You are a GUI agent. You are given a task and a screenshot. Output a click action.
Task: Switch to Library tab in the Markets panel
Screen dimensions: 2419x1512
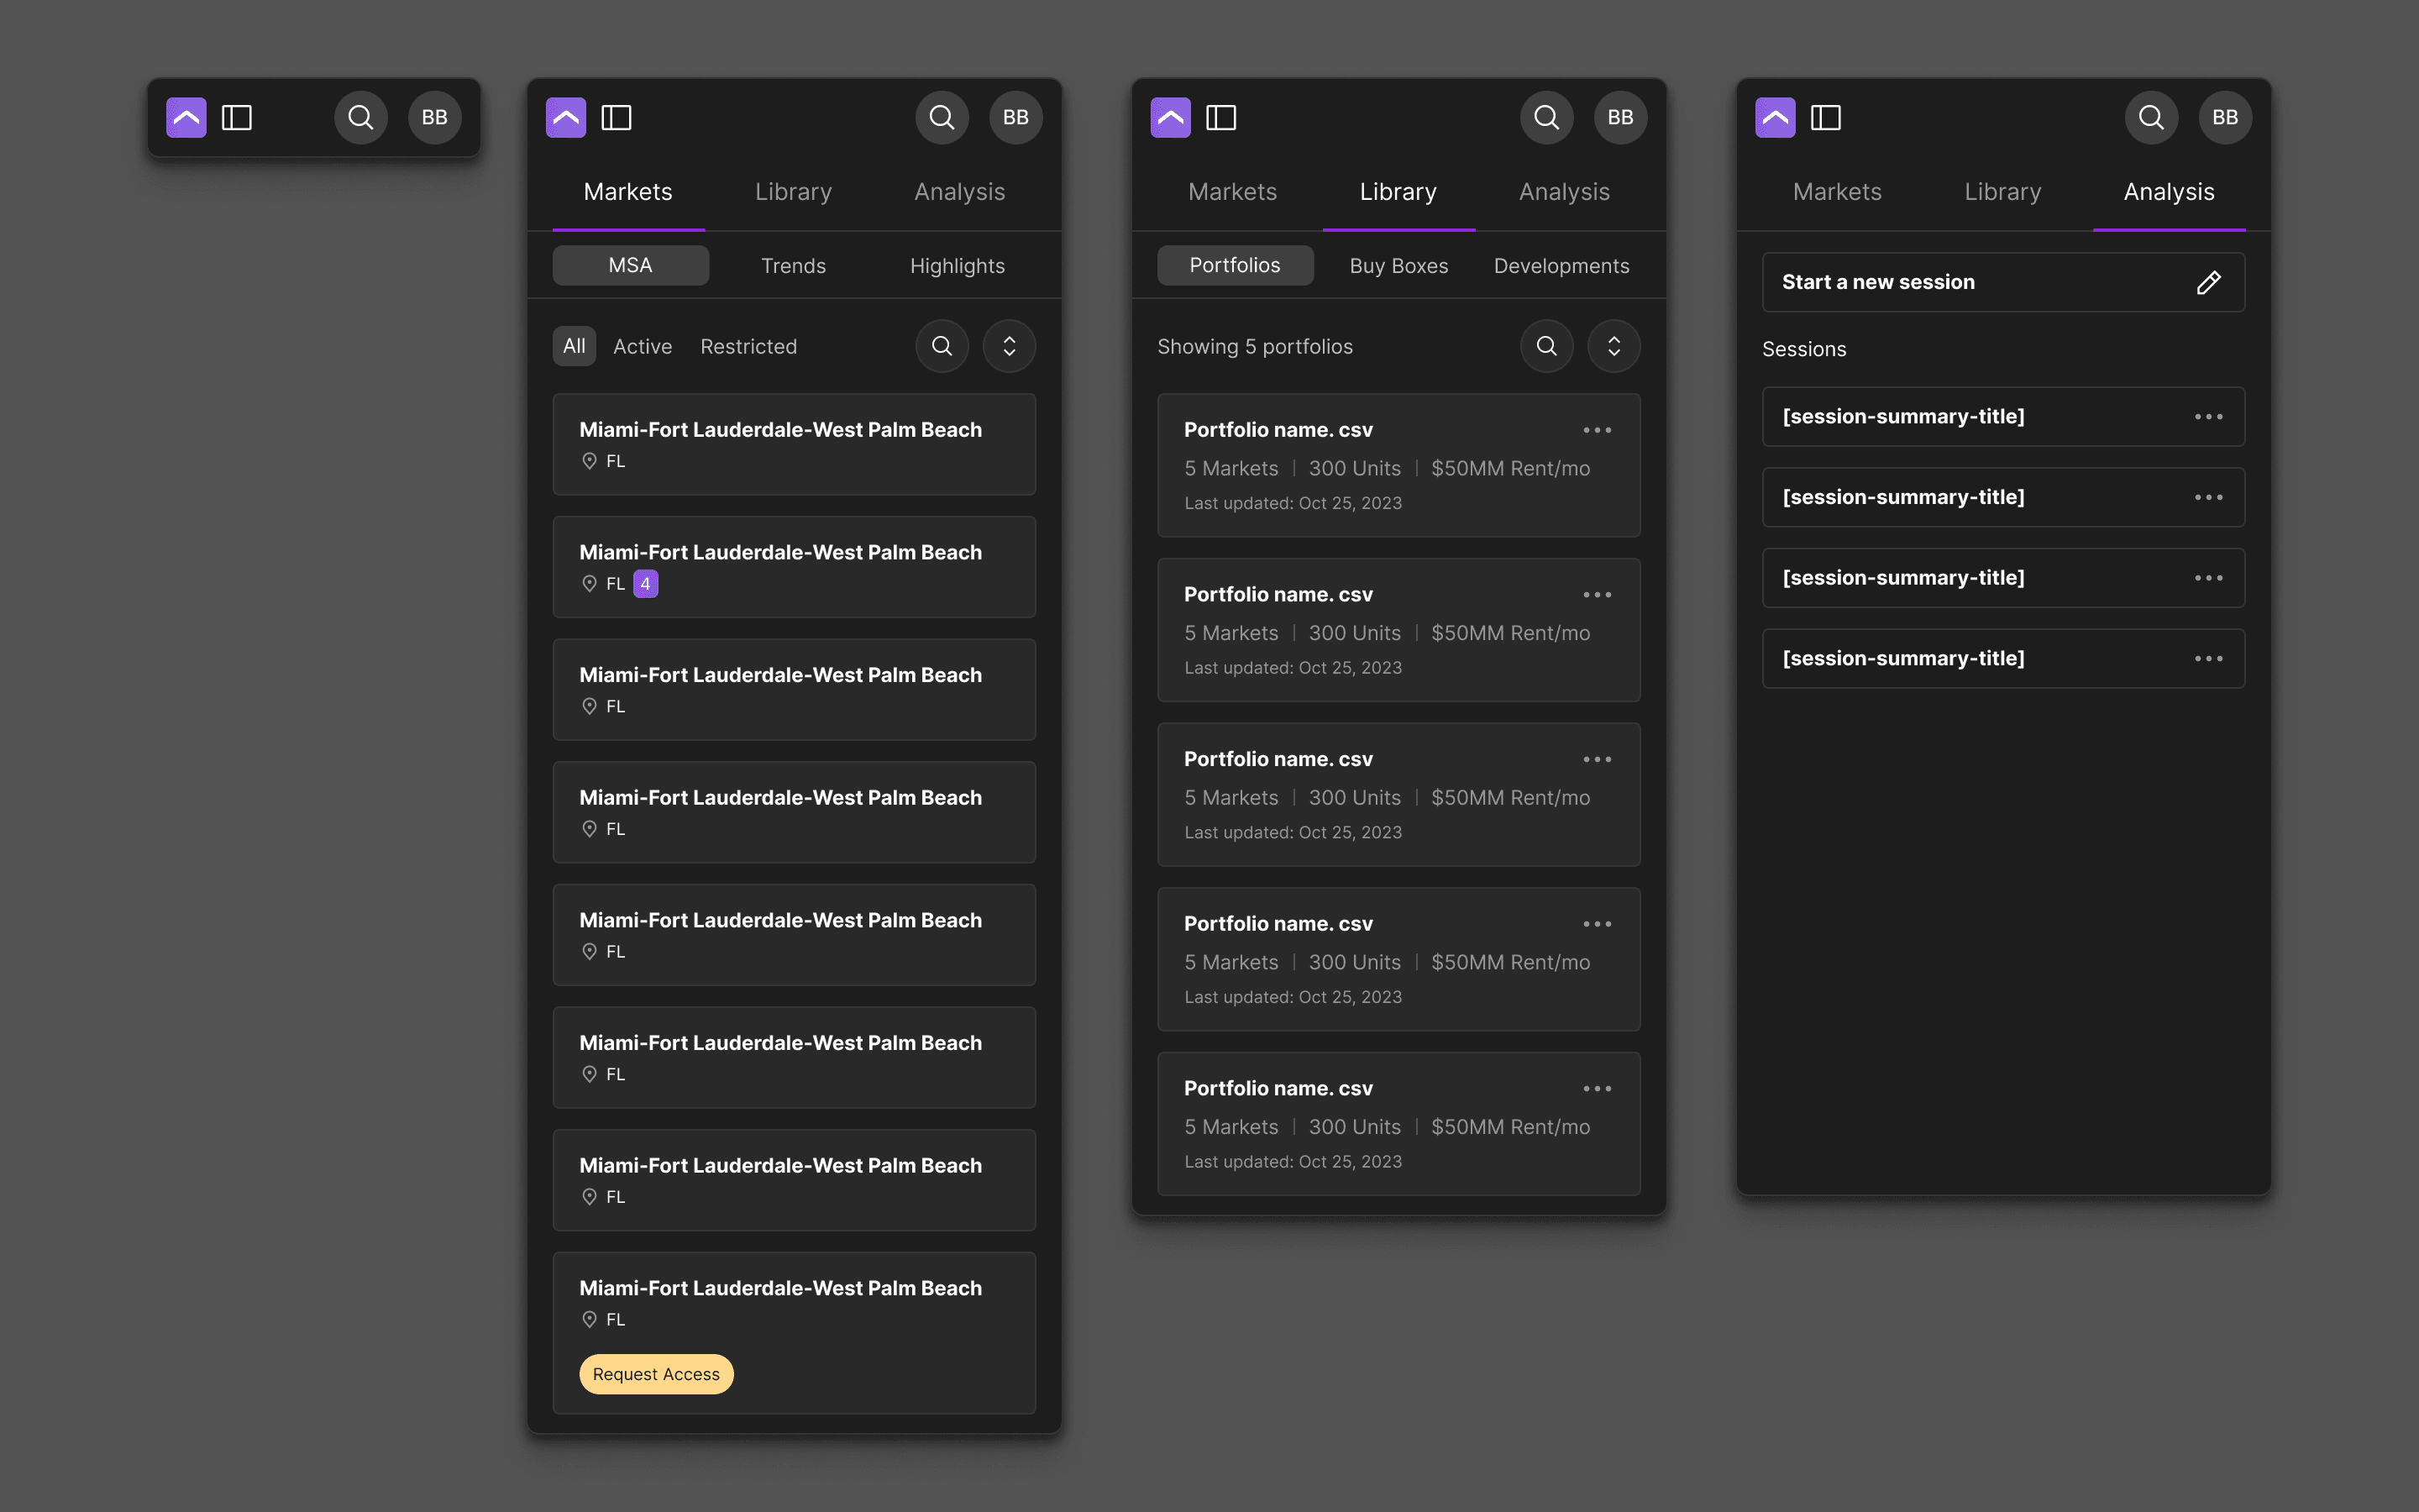pyautogui.click(x=794, y=192)
